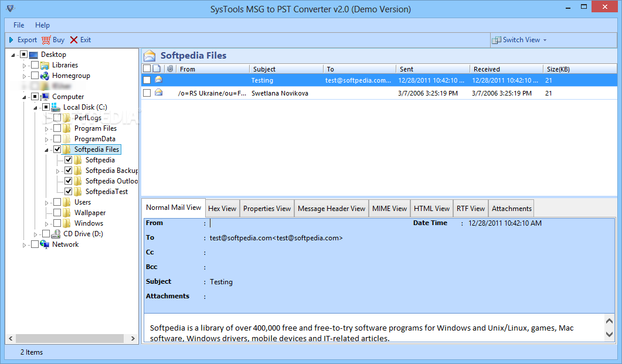Sort list by the Sent column header
This screenshot has height=364, width=622.
(x=433, y=69)
